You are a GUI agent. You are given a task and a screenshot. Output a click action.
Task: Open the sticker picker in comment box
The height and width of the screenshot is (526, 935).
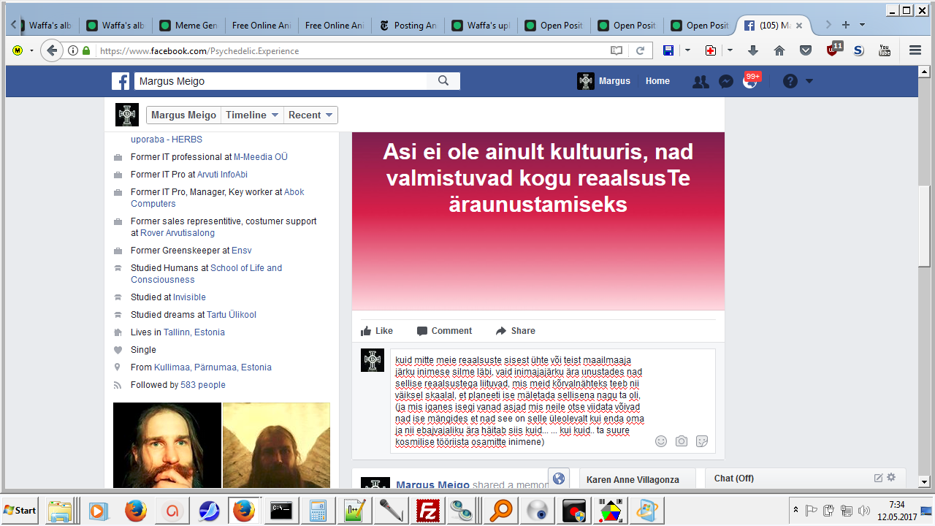point(702,441)
